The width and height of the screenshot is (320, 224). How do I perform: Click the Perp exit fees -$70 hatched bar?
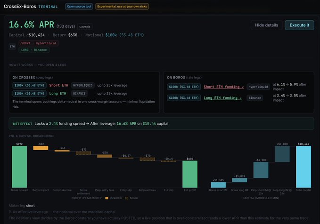pos(147,159)
